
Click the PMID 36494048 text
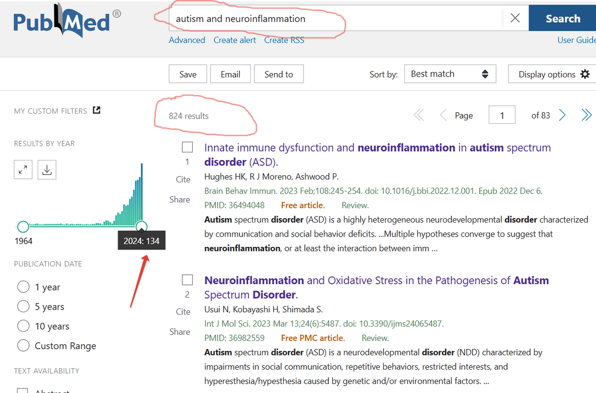[x=234, y=205]
